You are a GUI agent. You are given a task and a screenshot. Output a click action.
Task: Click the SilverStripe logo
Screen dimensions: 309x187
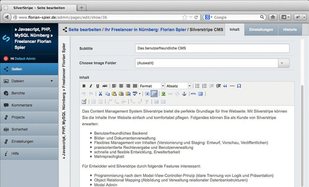coord(6,38)
